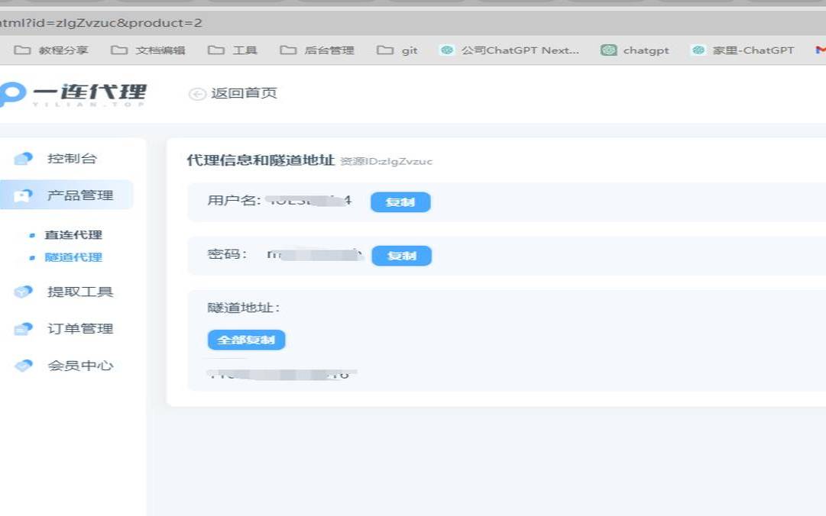
Task: Select 直连代理 submenu item
Action: tap(73, 235)
